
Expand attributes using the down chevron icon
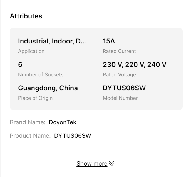(x=112, y=164)
